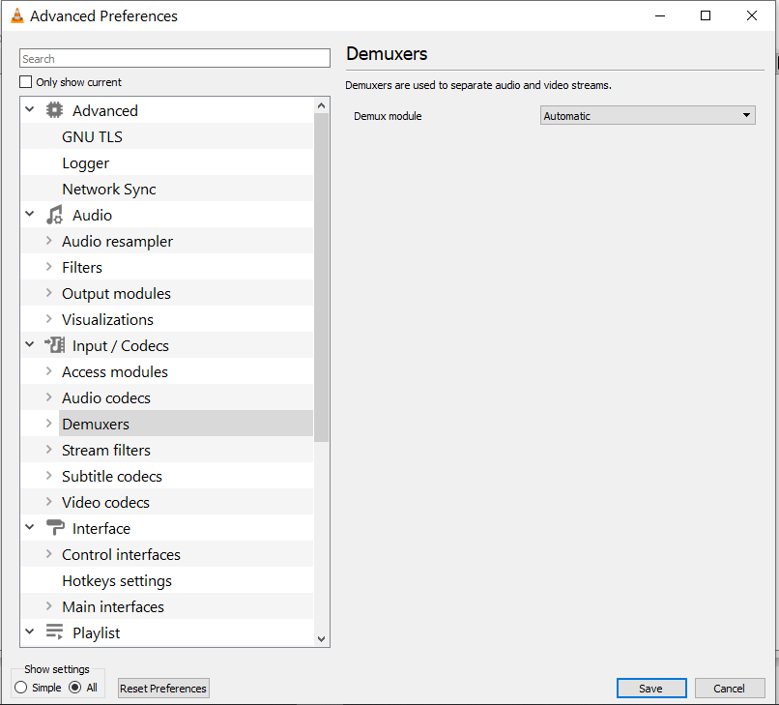
Task: Select the Advanced category label
Action: [x=104, y=110]
